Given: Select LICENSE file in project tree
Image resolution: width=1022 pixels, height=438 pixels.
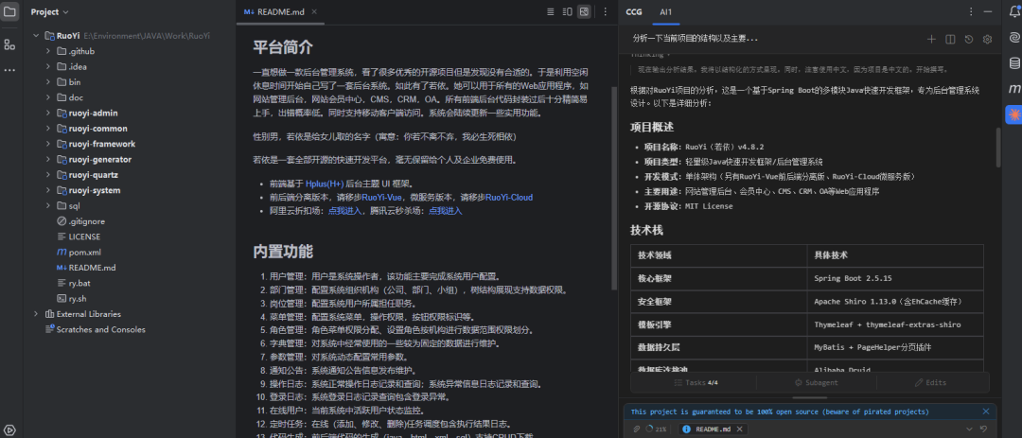Looking at the screenshot, I should point(79,237).
